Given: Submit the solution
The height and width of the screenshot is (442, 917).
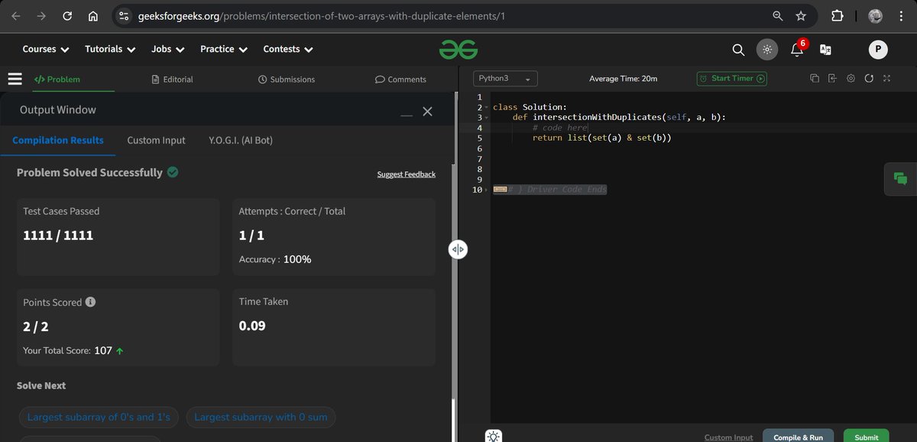Looking at the screenshot, I should tap(866, 436).
